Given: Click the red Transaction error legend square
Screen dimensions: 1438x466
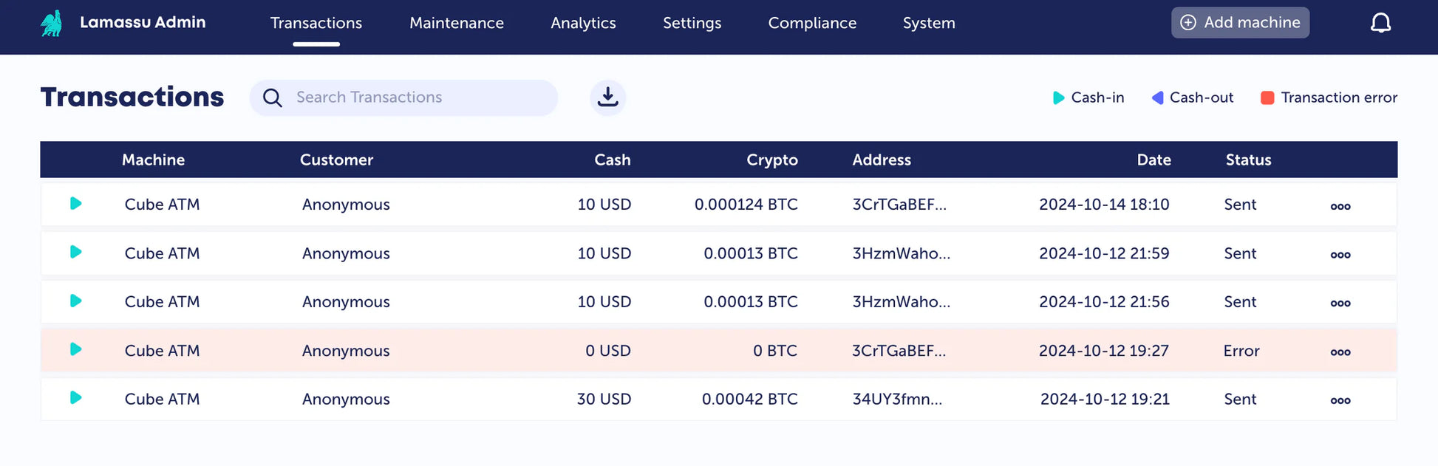Looking at the screenshot, I should pos(1267,97).
